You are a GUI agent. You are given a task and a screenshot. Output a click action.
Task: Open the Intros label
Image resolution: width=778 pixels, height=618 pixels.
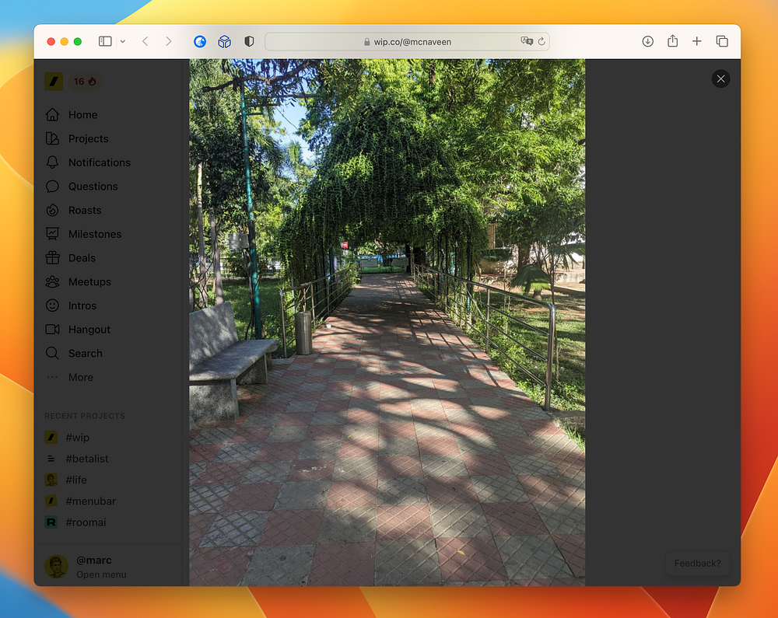(82, 306)
